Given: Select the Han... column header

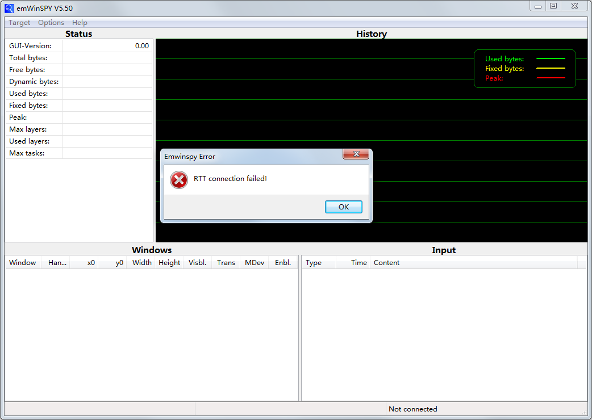Looking at the screenshot, I should point(57,263).
